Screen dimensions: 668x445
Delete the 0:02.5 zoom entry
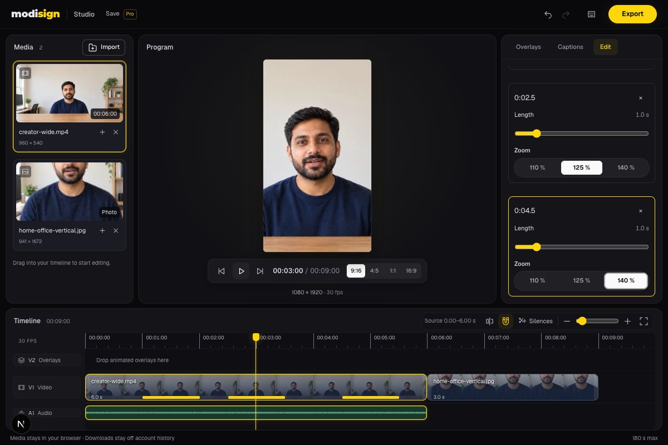[x=640, y=98]
